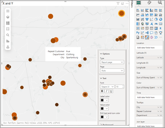
Task: Select the Donut chart visual
Action: [160, 19]
